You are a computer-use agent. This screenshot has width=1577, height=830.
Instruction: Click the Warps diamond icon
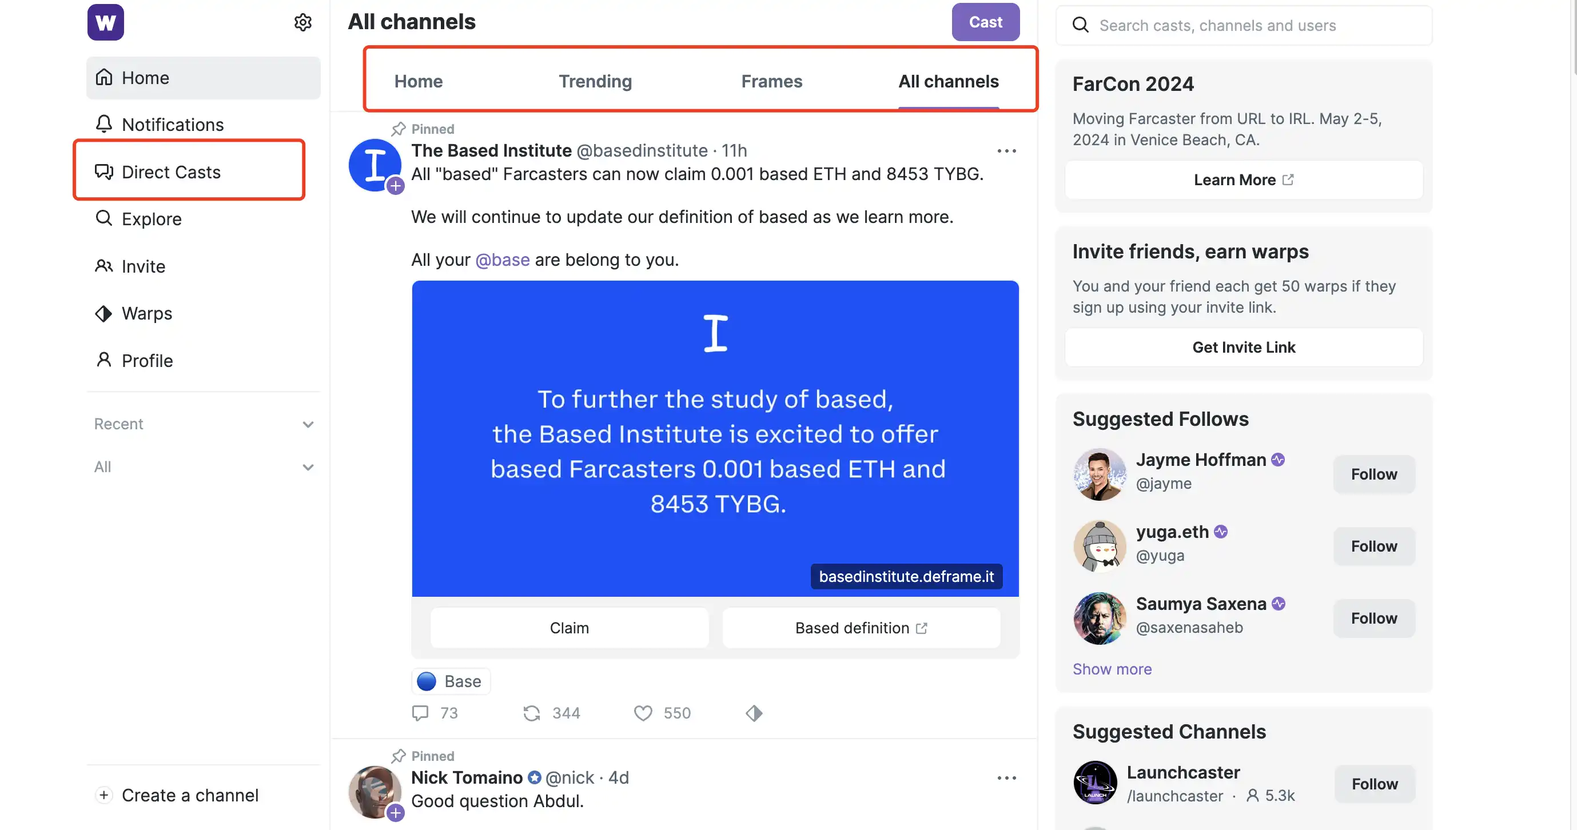103,312
